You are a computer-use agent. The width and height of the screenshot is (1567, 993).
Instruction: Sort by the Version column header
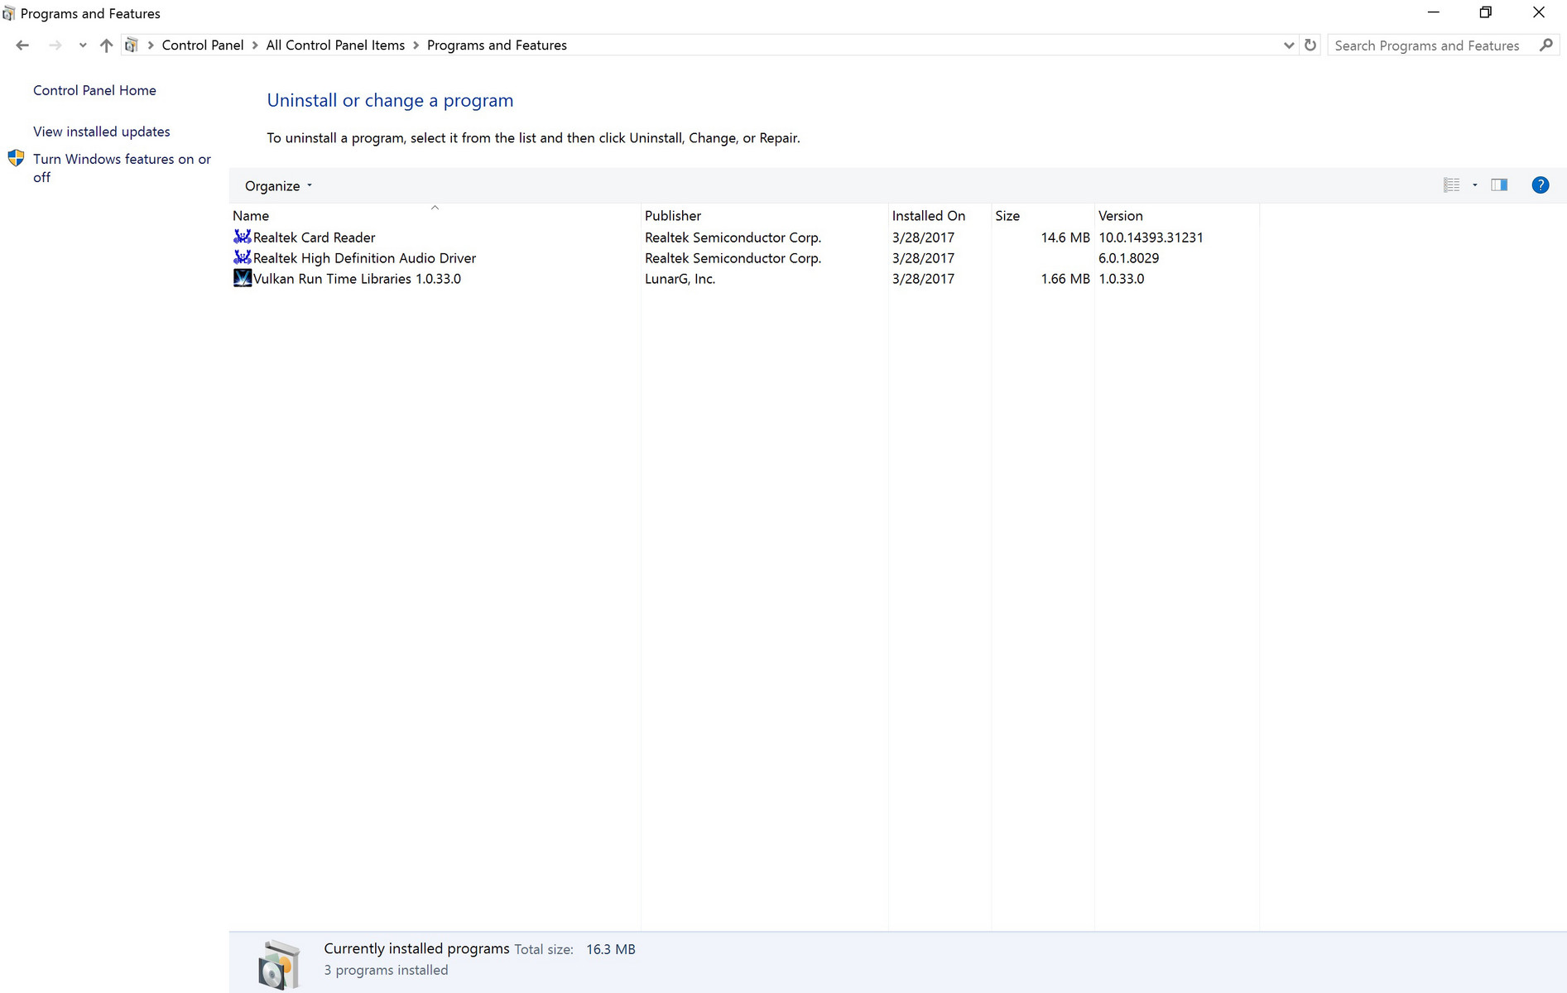pyautogui.click(x=1177, y=216)
